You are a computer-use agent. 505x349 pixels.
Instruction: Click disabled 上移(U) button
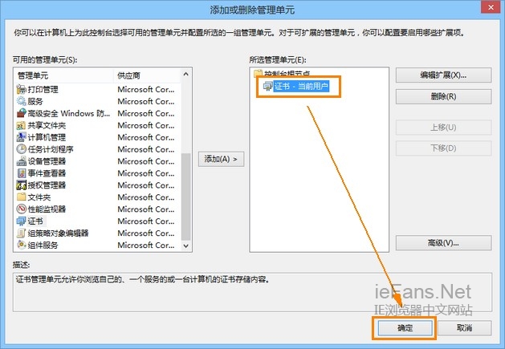[x=443, y=128]
